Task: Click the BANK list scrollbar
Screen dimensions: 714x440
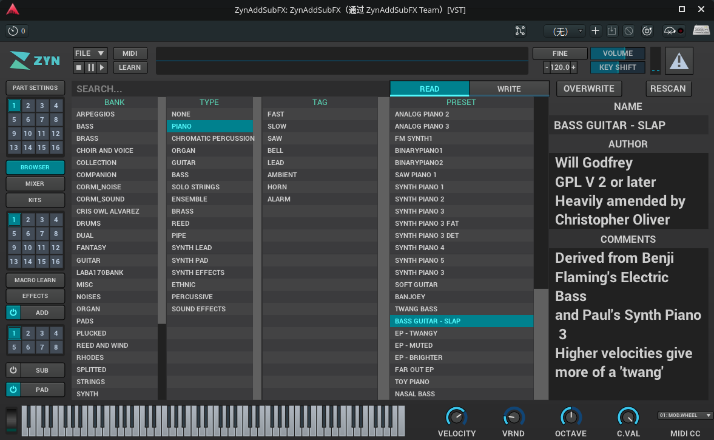Action: 161,210
